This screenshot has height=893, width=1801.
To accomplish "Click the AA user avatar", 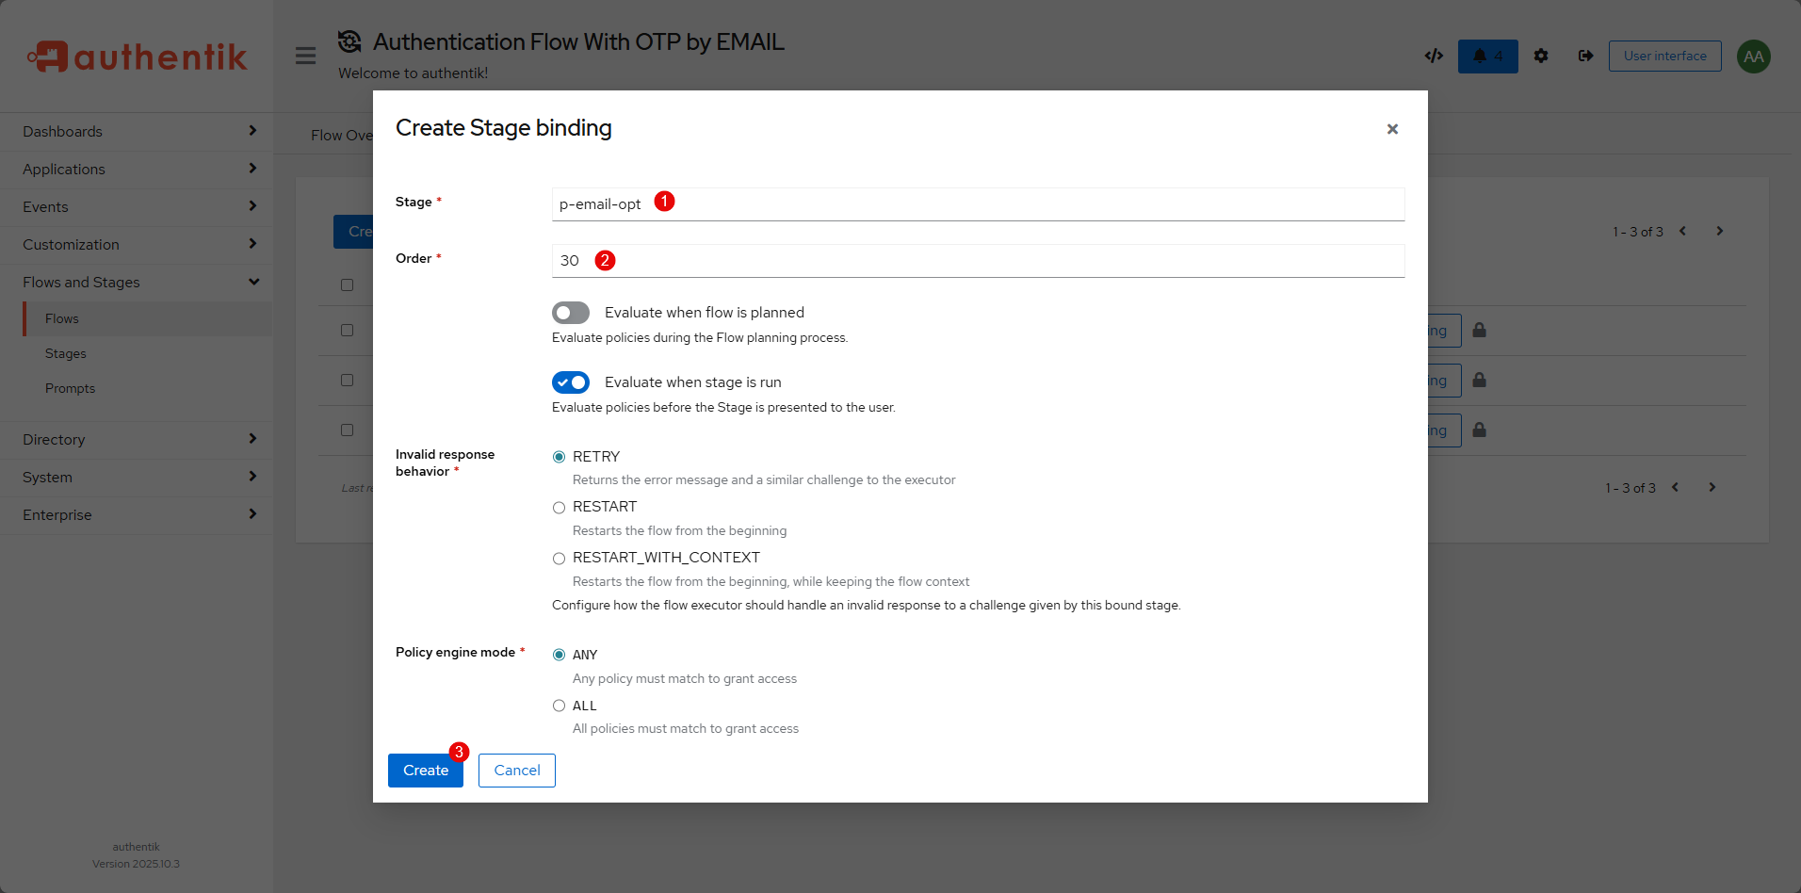I will tap(1753, 57).
